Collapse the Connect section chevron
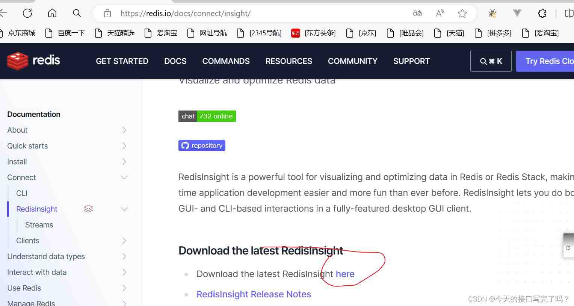 [x=124, y=177]
